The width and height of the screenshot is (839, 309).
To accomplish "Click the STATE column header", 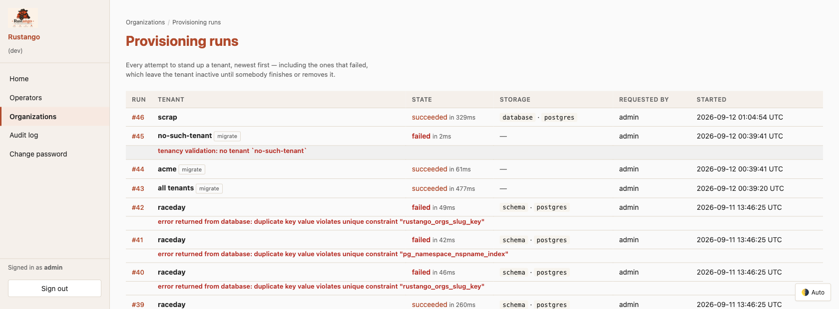I will pos(422,100).
